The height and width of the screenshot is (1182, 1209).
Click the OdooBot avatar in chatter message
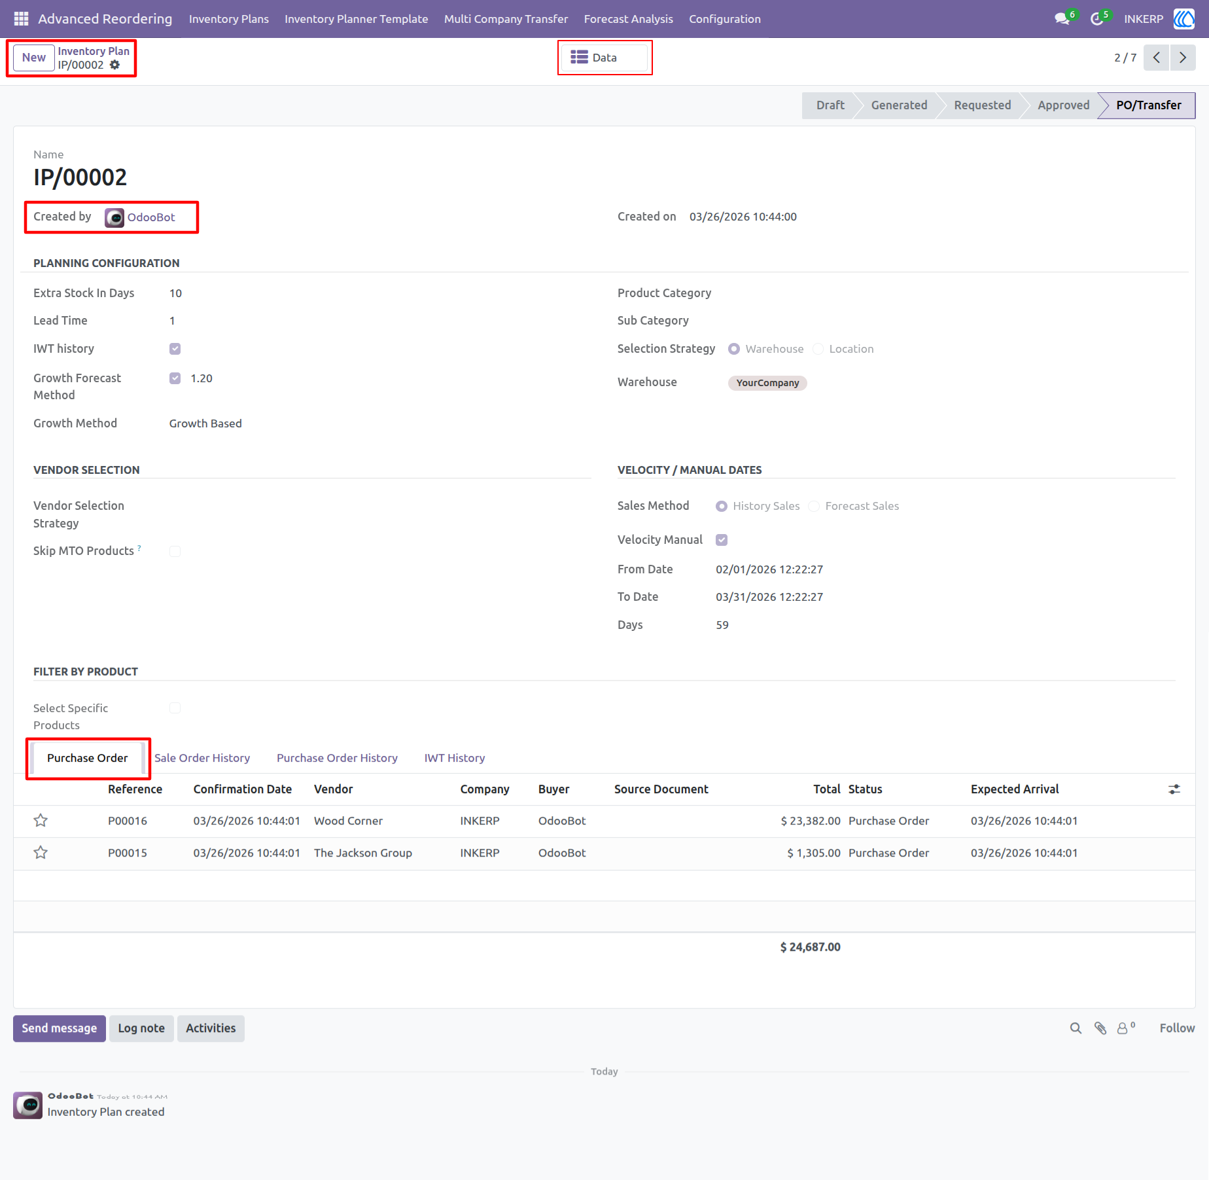[28, 1105]
